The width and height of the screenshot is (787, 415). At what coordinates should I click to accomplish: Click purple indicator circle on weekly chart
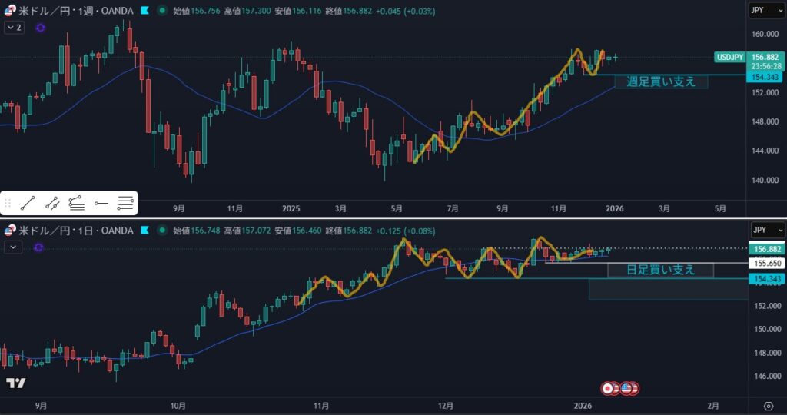(x=40, y=27)
